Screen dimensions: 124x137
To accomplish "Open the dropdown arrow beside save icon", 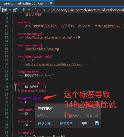I will (10, 10).
